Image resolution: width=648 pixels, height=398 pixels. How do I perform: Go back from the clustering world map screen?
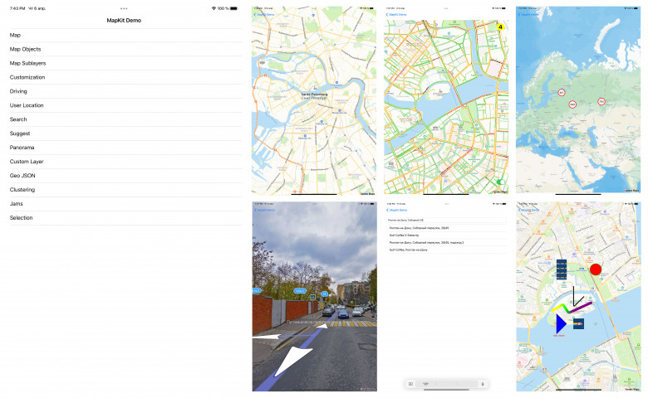click(528, 14)
